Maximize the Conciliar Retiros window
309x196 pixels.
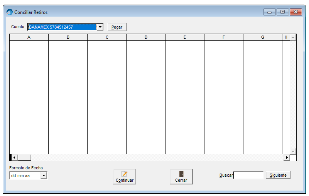[x=283, y=12]
